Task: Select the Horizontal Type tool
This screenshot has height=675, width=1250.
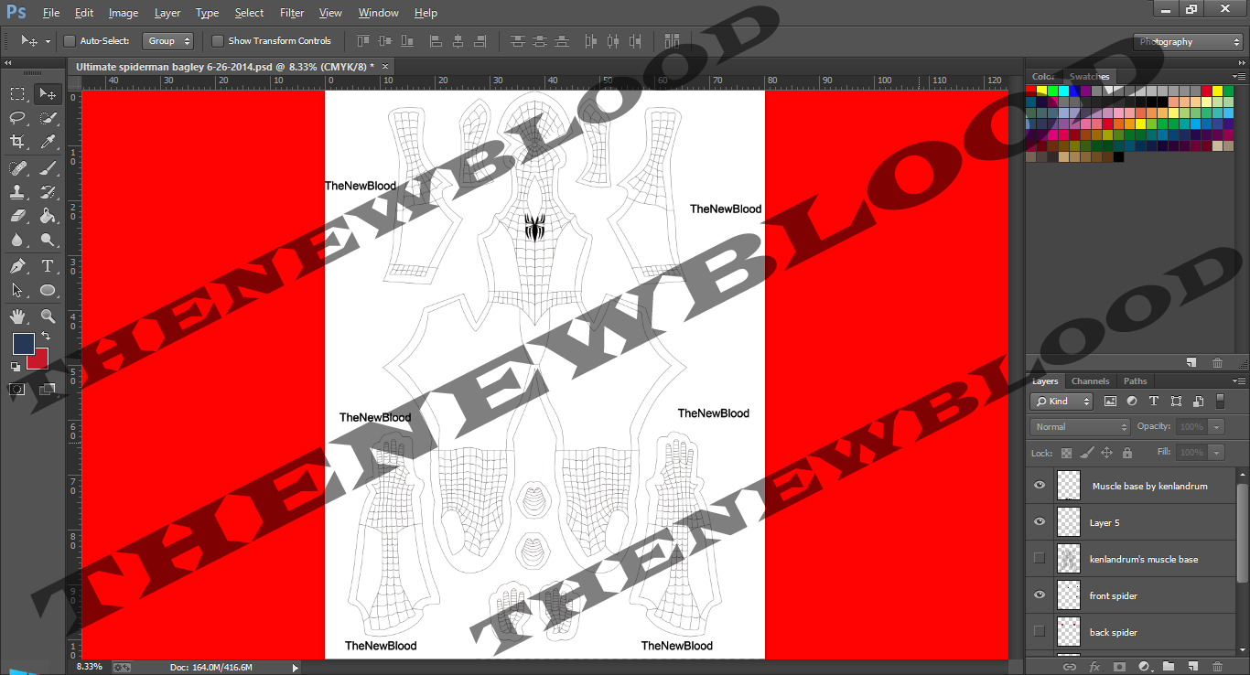Action: tap(48, 266)
